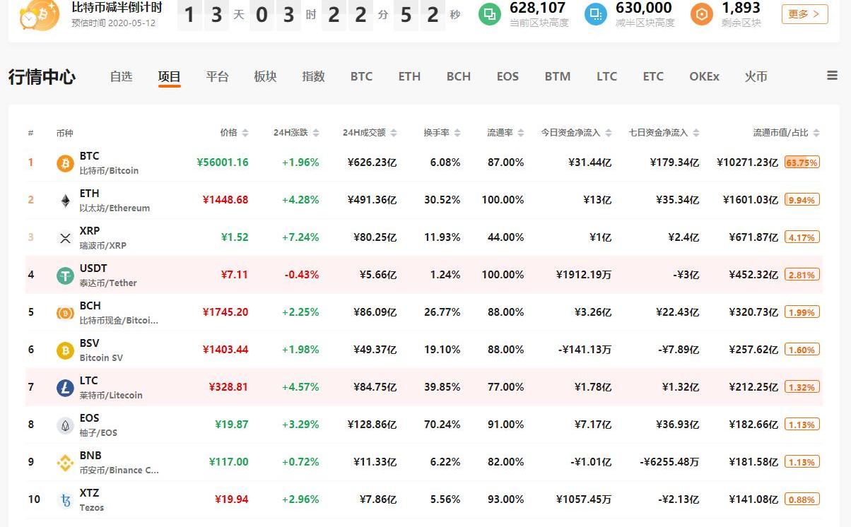Switch to the 自选 tab
The width and height of the screenshot is (851, 527).
tap(121, 76)
